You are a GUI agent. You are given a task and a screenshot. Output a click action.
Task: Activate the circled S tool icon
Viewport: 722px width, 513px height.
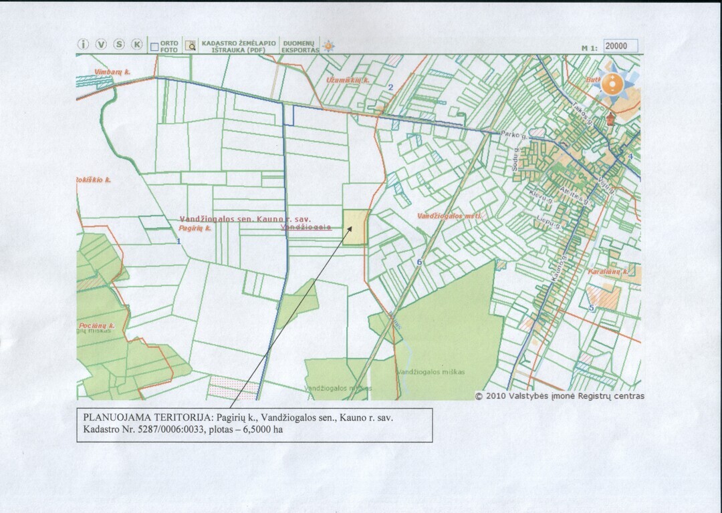click(x=119, y=45)
